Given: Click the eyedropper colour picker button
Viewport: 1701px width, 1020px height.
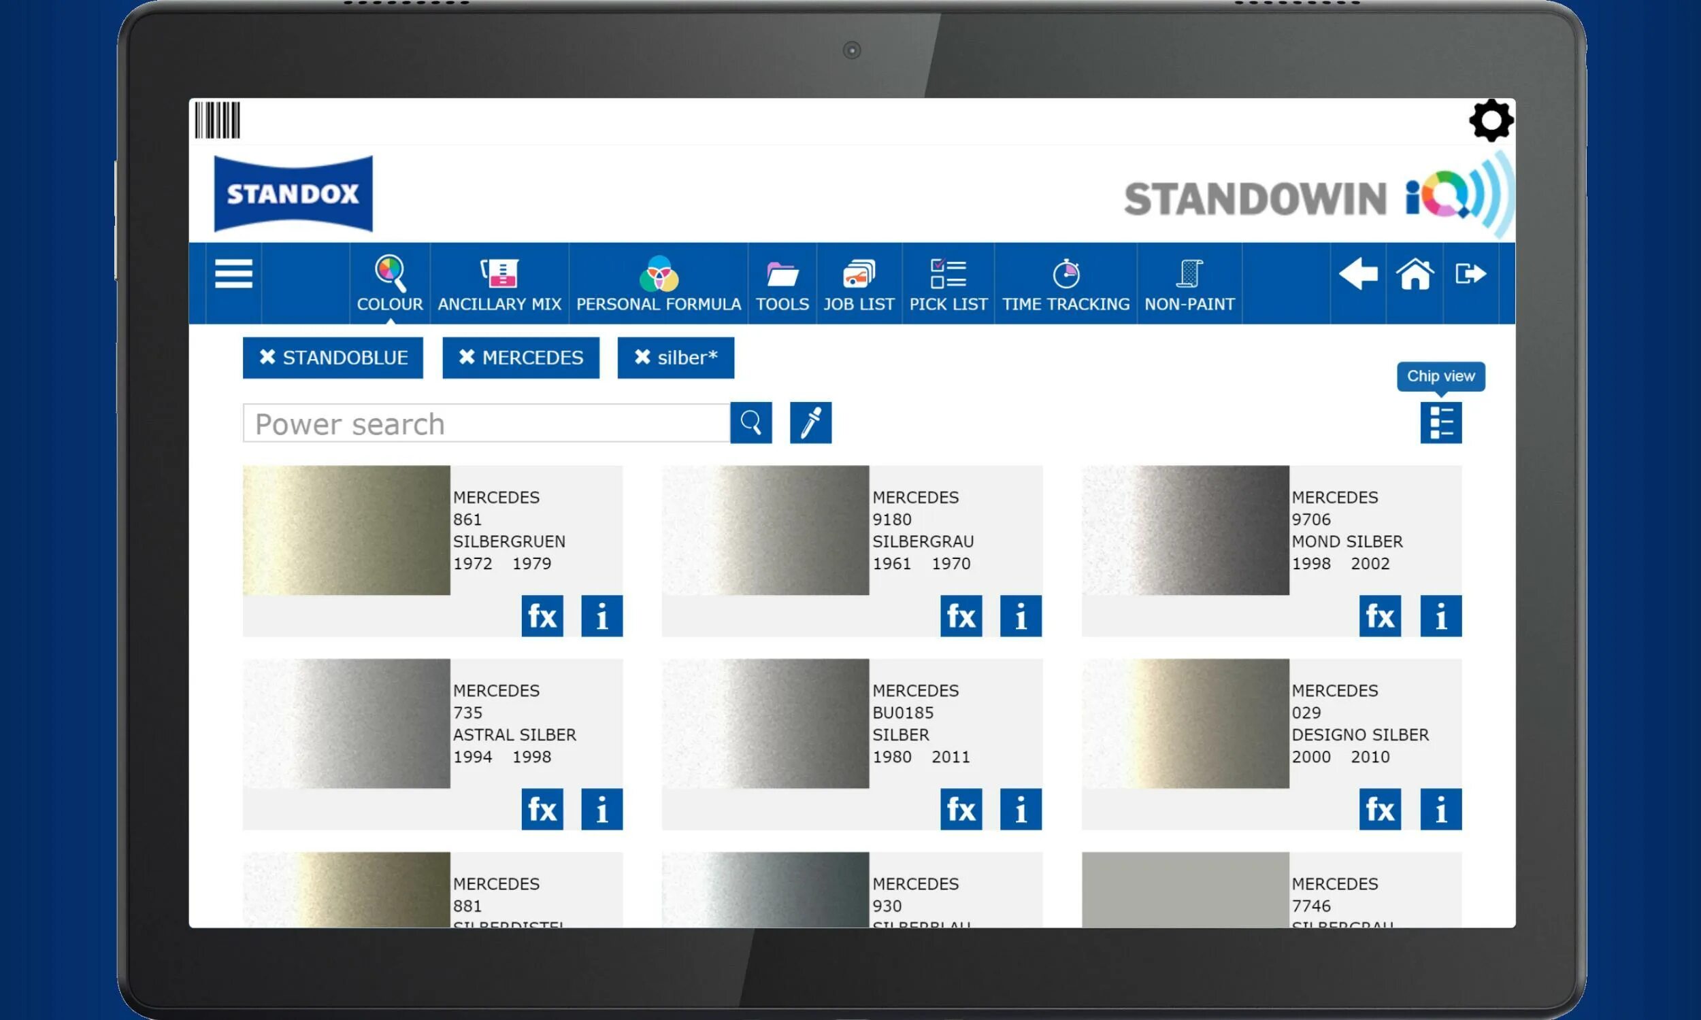Looking at the screenshot, I should [810, 423].
